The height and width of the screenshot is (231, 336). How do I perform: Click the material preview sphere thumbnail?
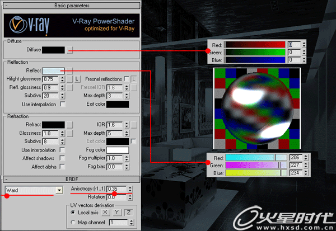[x=257, y=109]
